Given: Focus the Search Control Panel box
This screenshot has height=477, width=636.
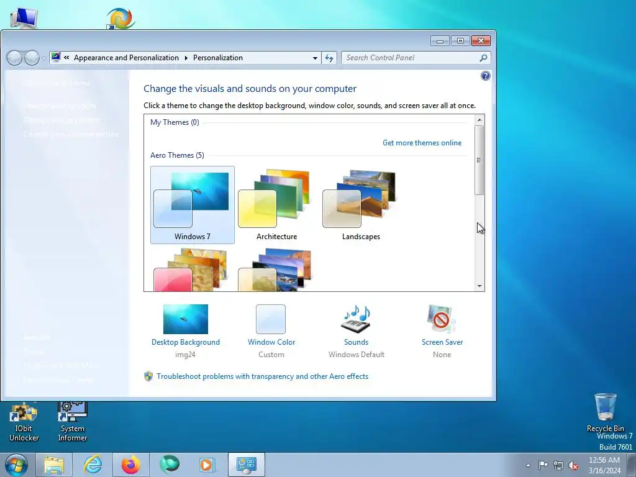Looking at the screenshot, I should [411, 58].
